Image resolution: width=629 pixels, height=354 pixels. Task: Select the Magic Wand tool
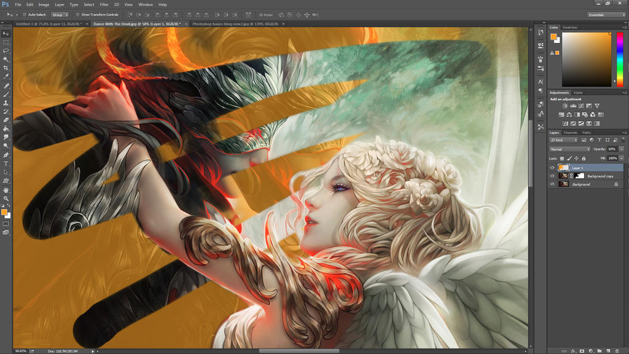point(6,60)
